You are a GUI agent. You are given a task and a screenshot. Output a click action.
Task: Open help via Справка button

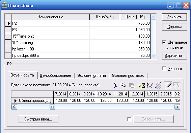coord(174,27)
